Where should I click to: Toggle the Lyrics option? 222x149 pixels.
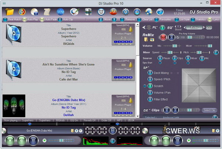coord(210,20)
